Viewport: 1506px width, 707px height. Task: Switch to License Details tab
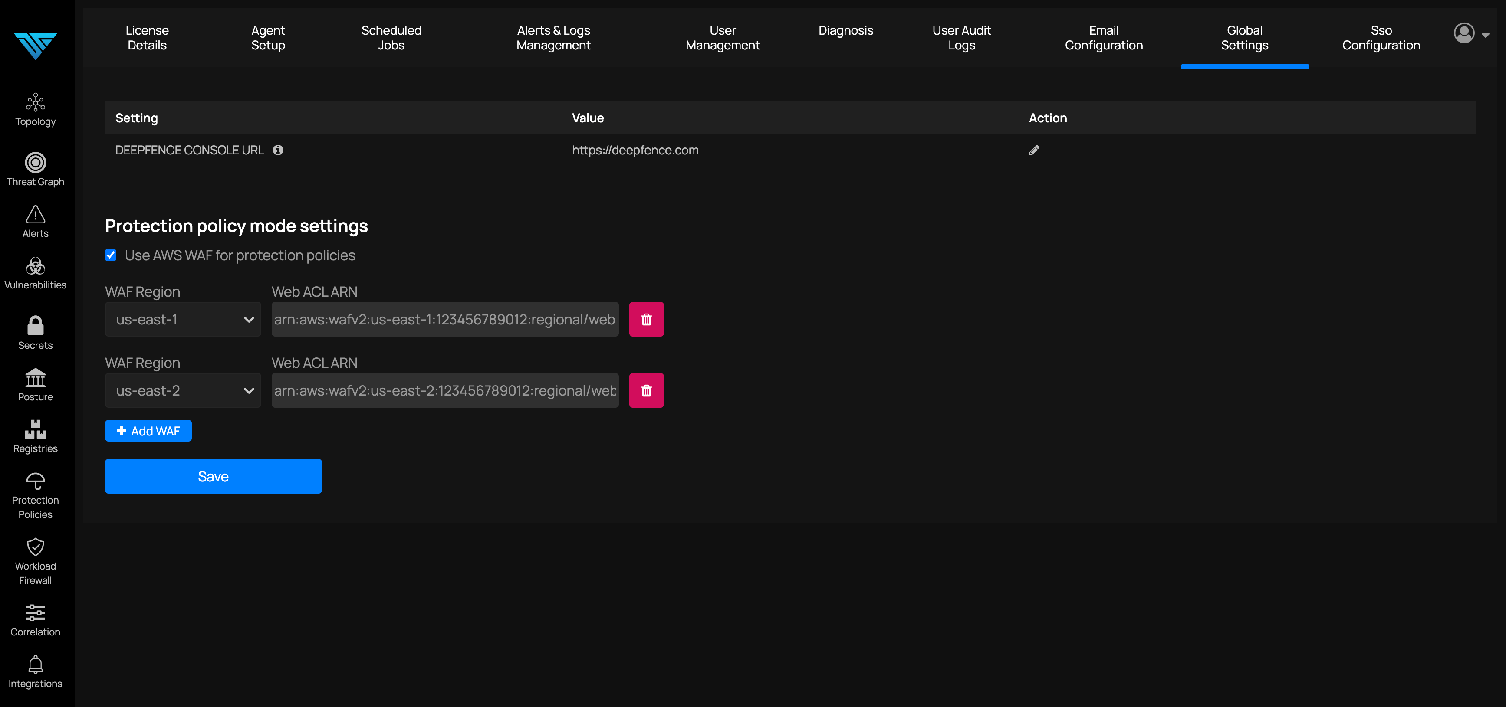coord(147,37)
